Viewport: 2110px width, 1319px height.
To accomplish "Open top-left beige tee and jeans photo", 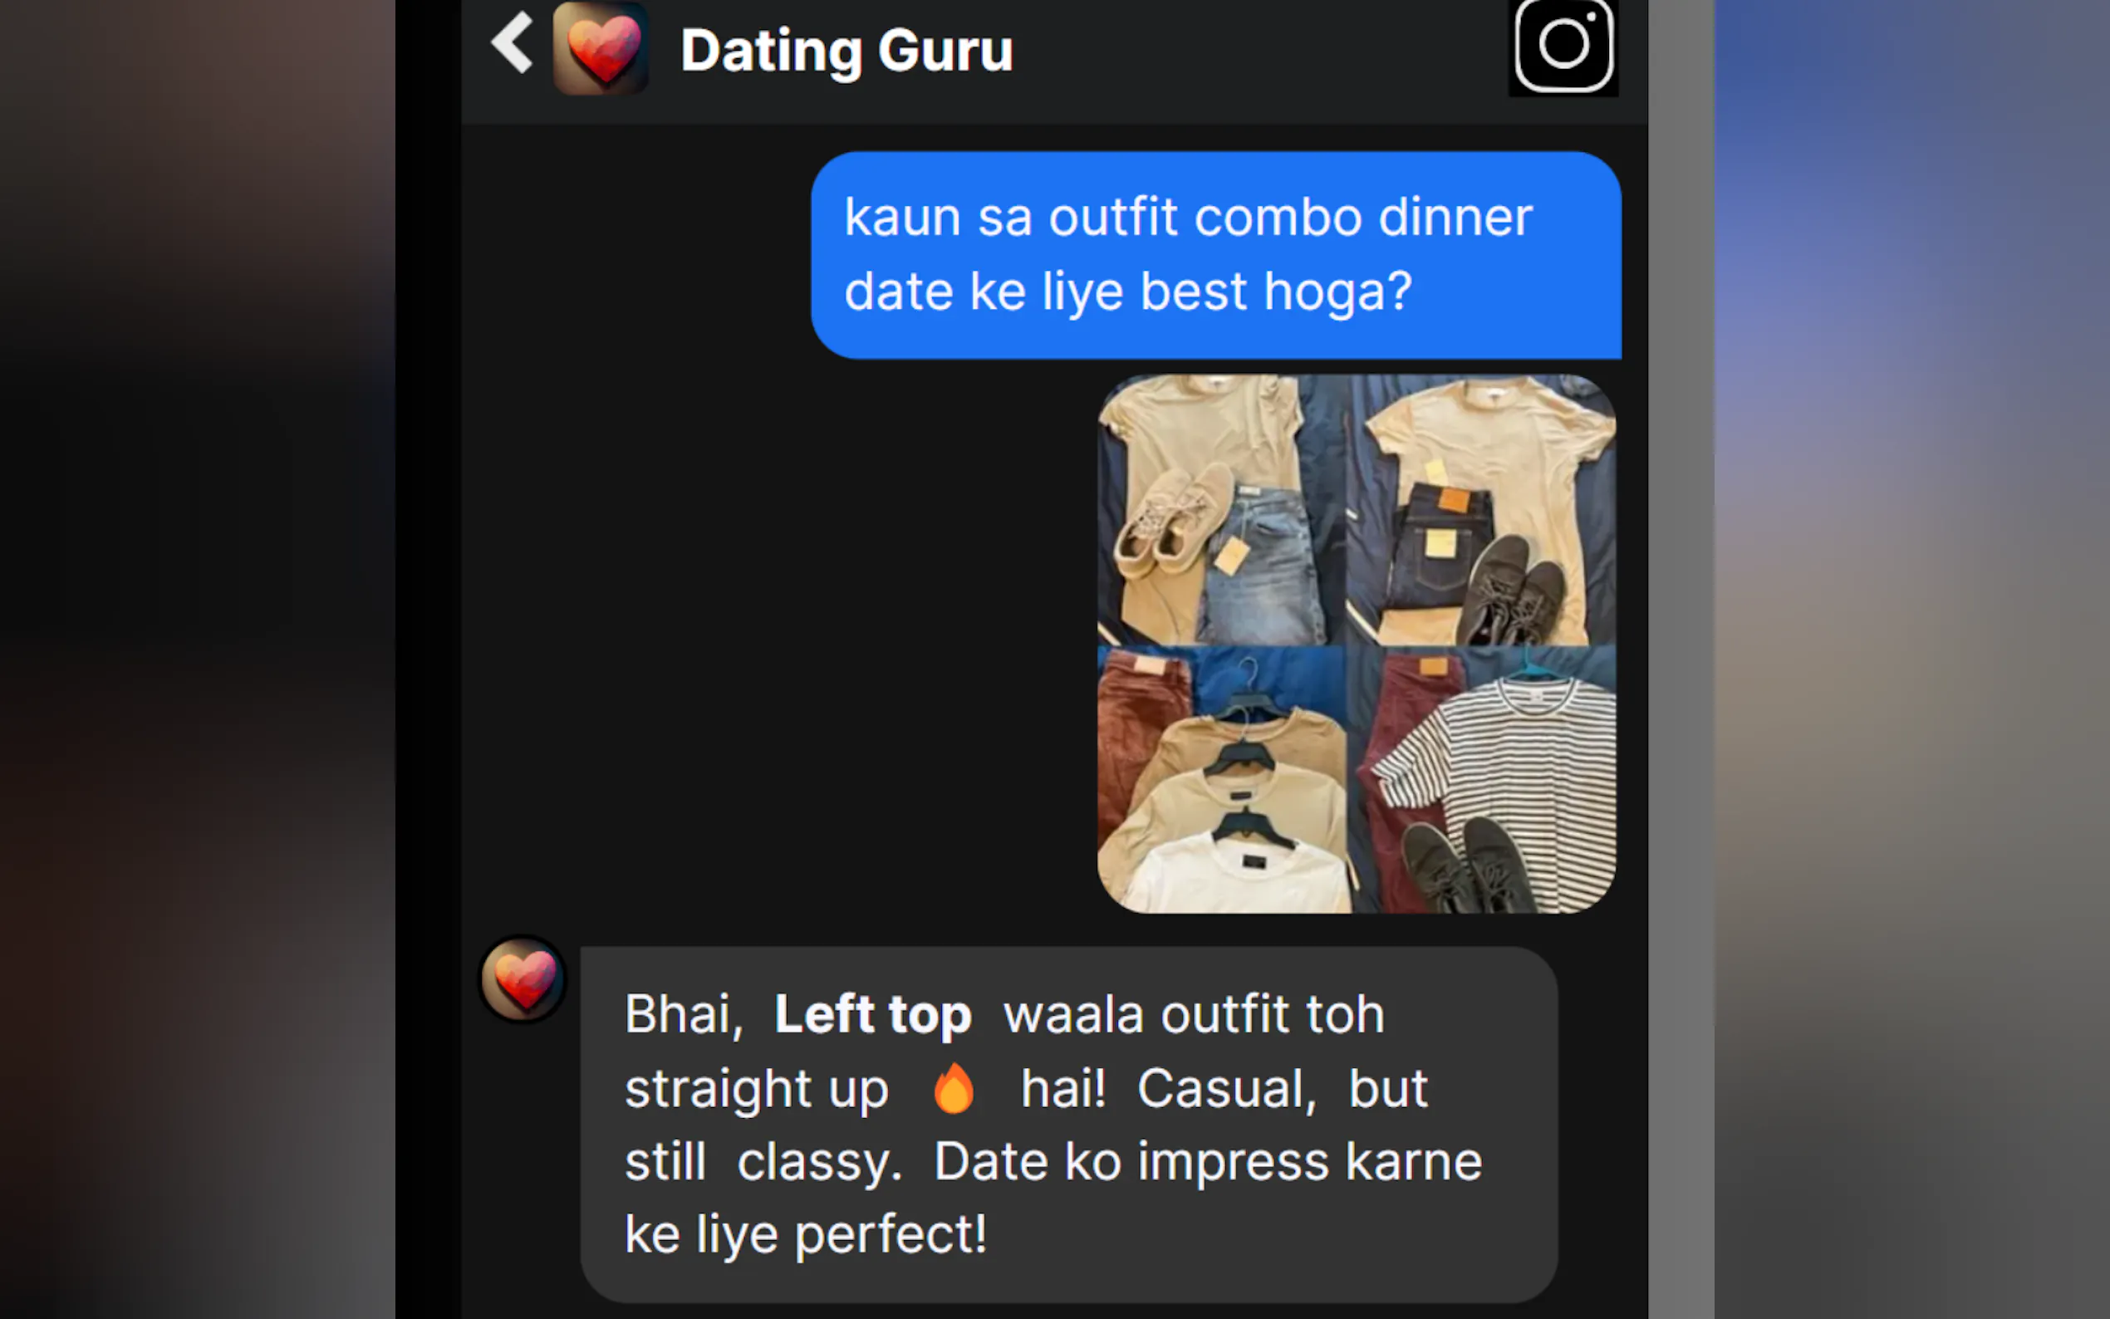I will pyautogui.click(x=1221, y=509).
